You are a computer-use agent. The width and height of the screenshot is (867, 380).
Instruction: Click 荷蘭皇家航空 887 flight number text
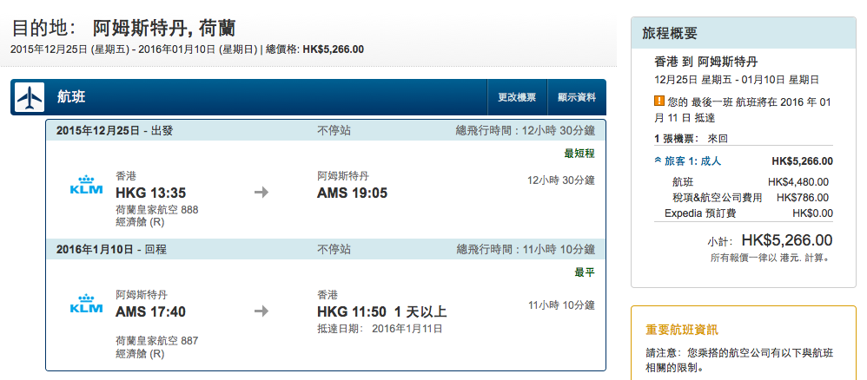(156, 341)
